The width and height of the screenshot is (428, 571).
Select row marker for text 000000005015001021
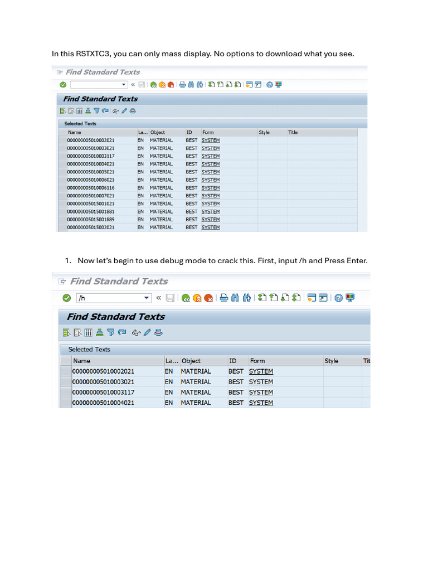point(62,204)
